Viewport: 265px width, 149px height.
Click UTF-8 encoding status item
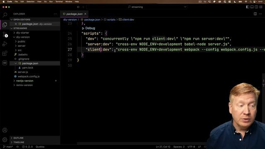tap(191, 147)
